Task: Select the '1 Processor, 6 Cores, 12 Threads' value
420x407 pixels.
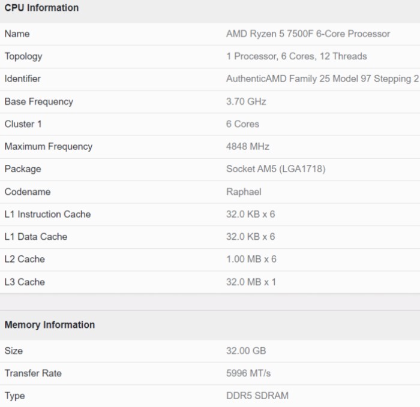Action: (296, 56)
